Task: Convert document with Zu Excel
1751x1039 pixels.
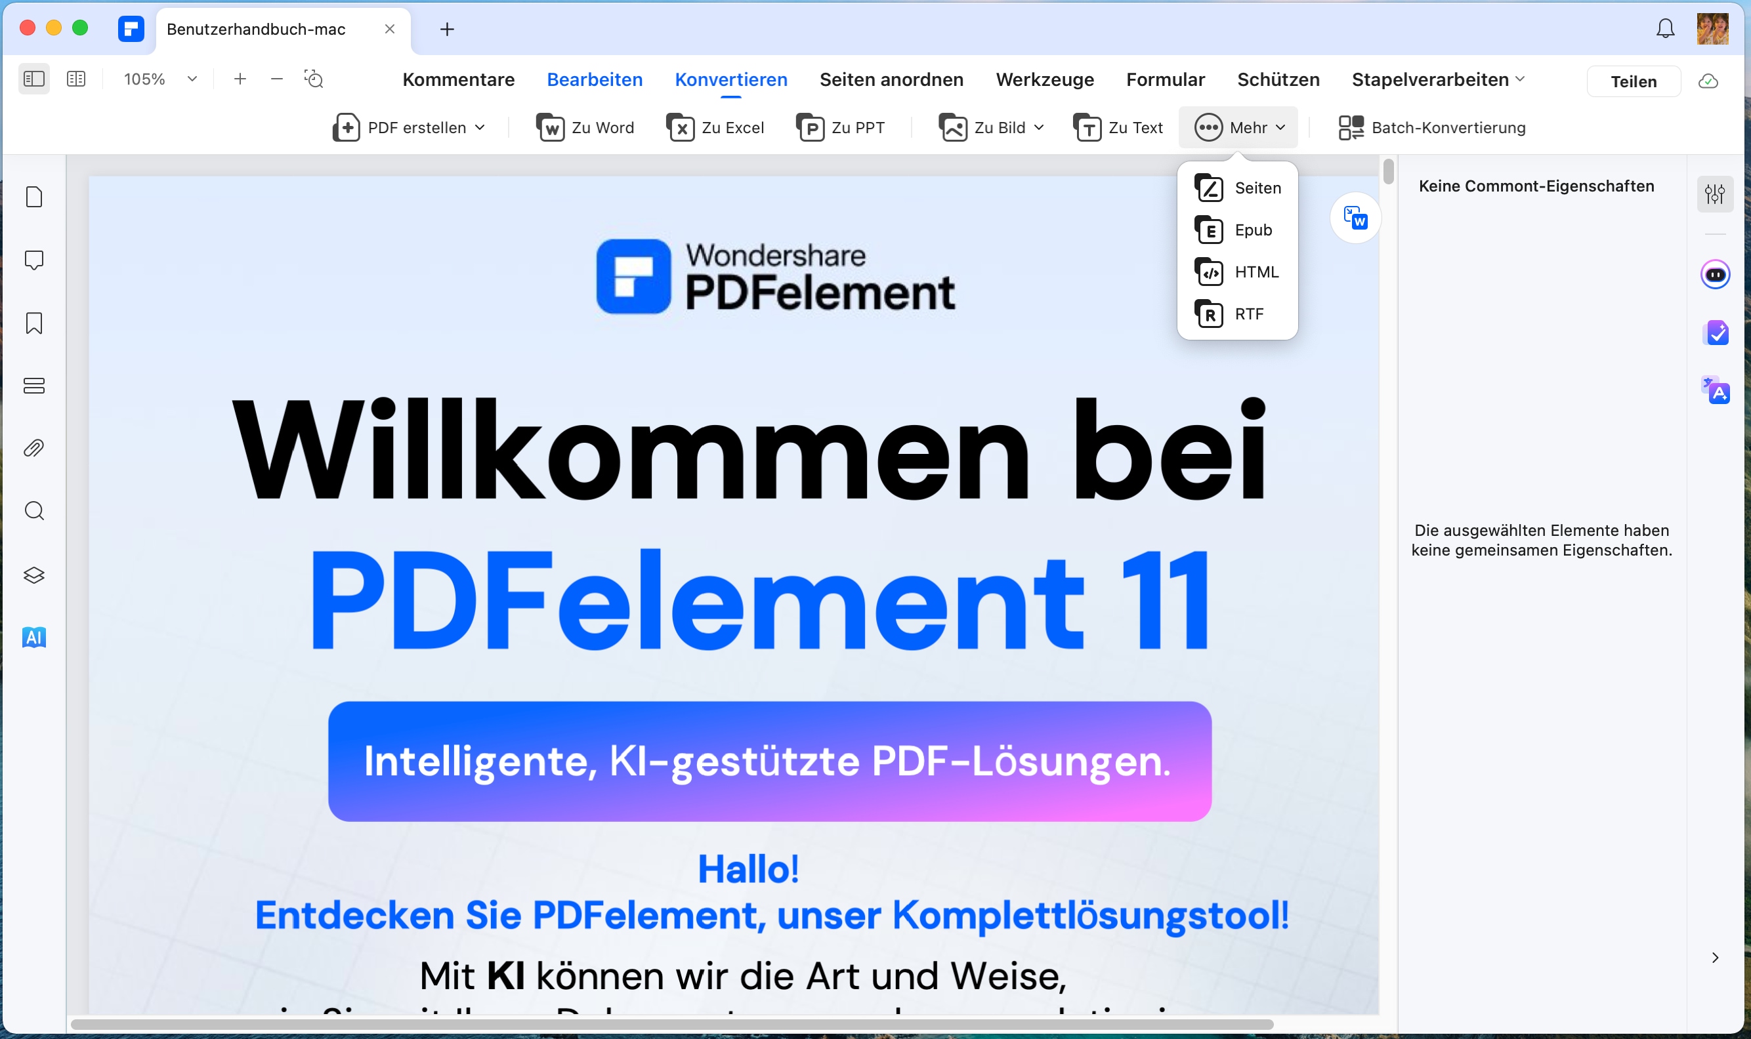Action: click(715, 127)
